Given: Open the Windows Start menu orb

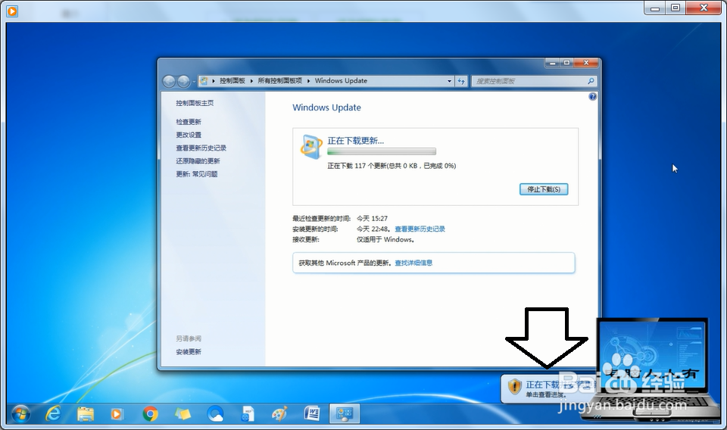Looking at the screenshot, I should click(21, 413).
